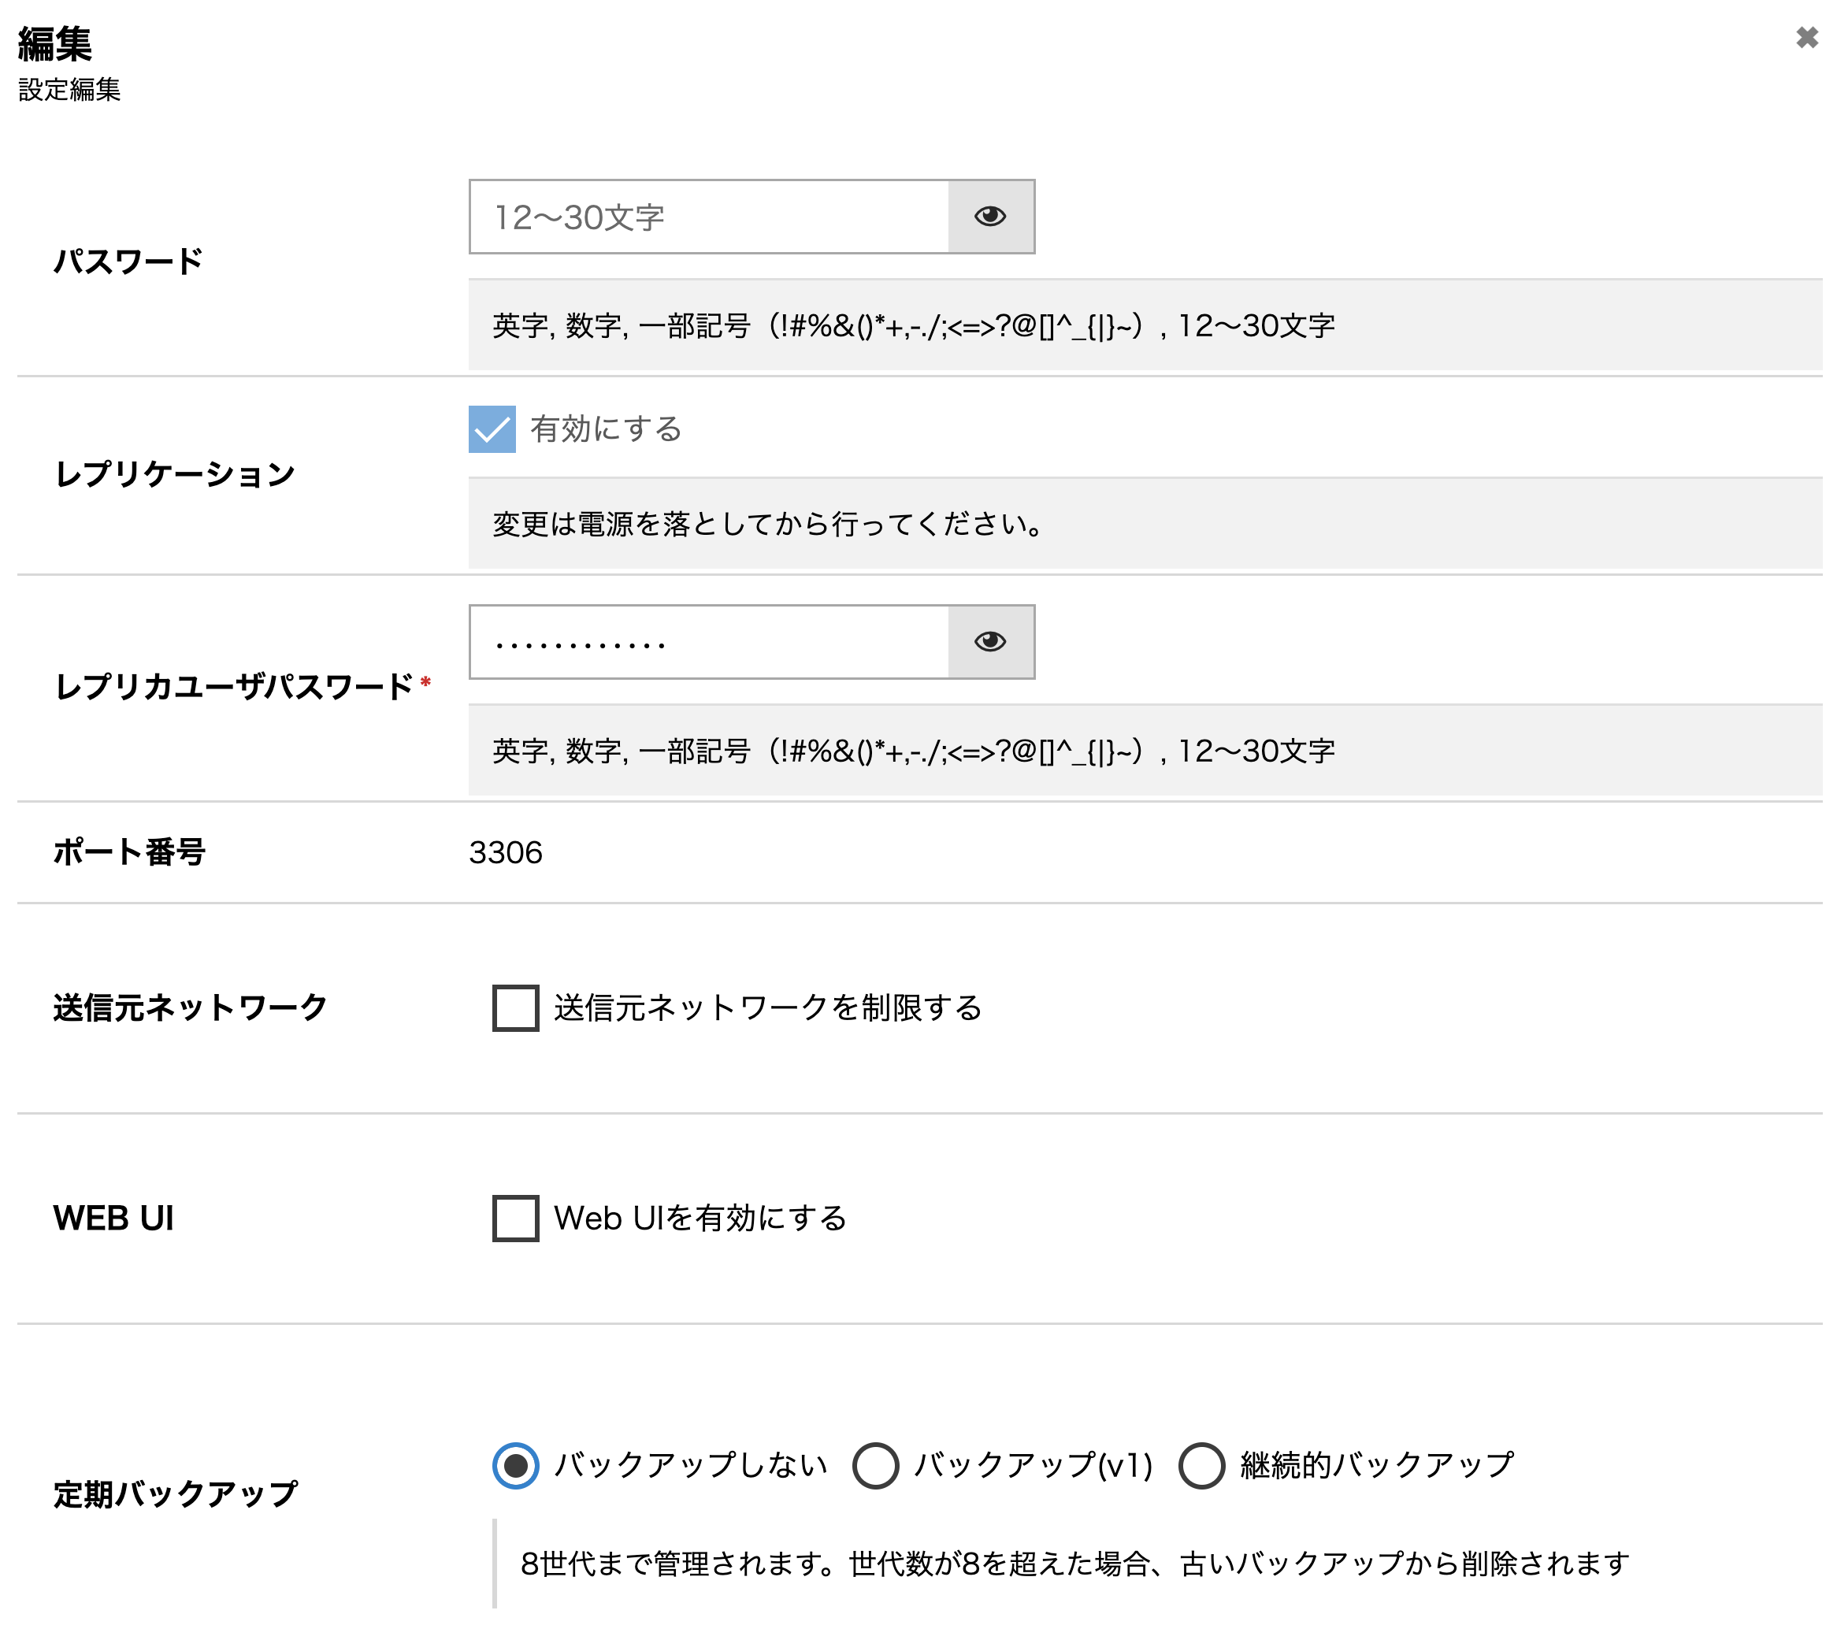
Task: Click the 有効にする label text
Action: (606, 429)
